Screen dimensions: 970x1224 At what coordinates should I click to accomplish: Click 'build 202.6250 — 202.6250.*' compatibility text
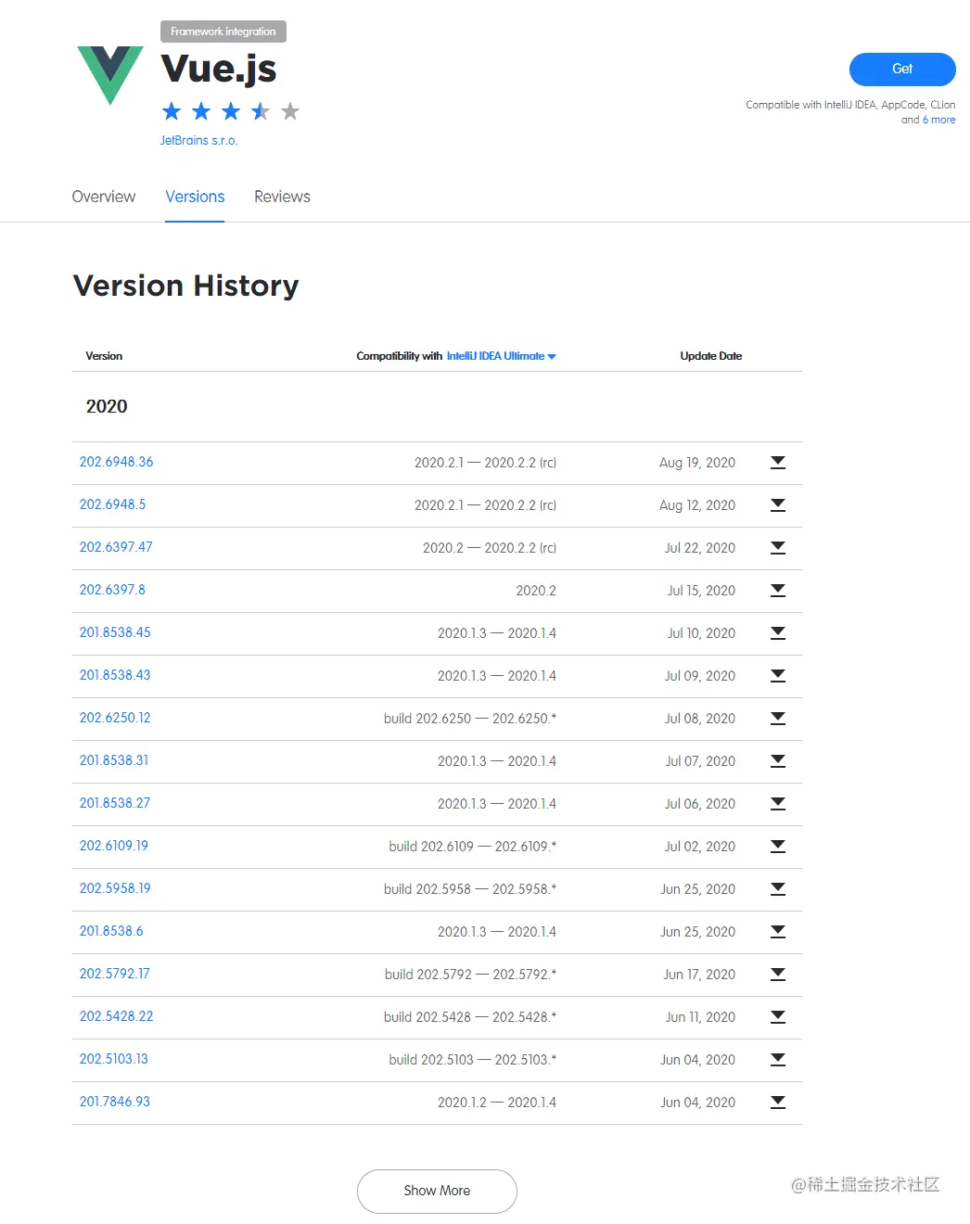(470, 719)
